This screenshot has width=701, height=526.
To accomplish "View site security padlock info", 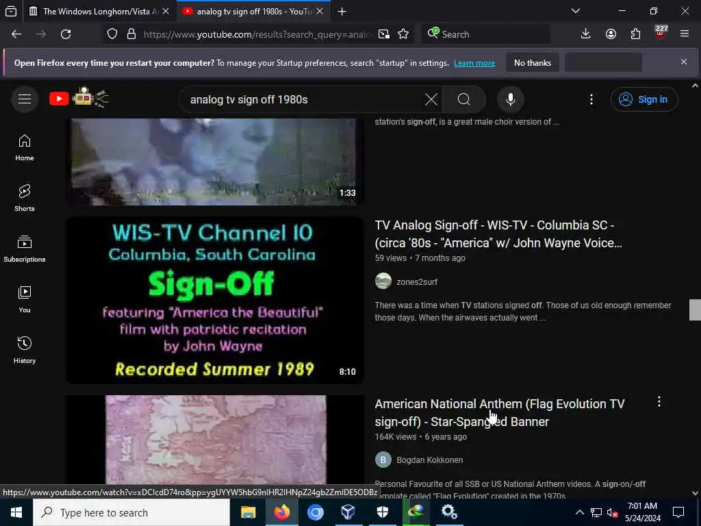I will pos(131,34).
